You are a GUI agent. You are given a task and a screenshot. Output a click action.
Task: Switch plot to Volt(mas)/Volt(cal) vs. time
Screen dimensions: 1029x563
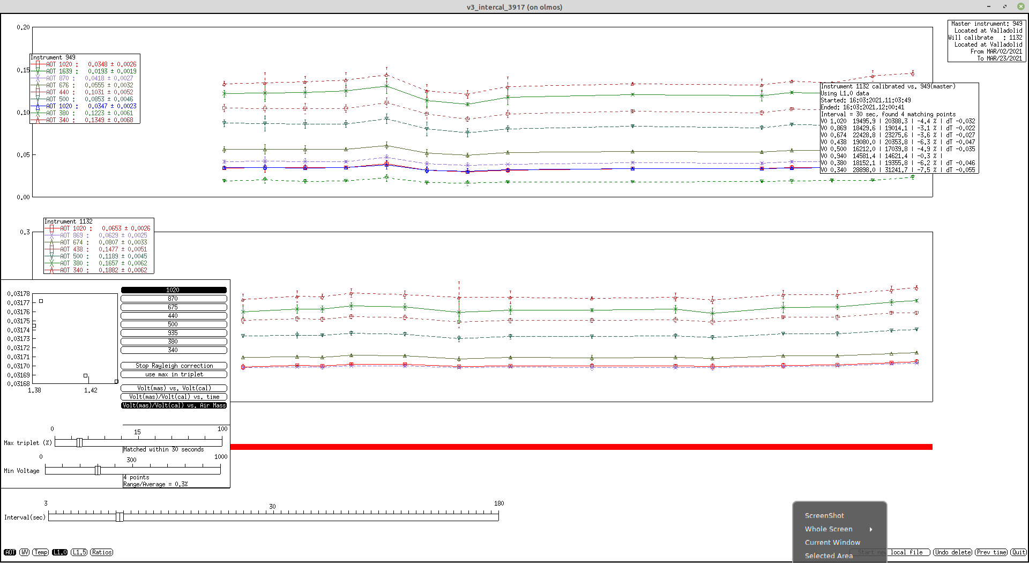[174, 397]
